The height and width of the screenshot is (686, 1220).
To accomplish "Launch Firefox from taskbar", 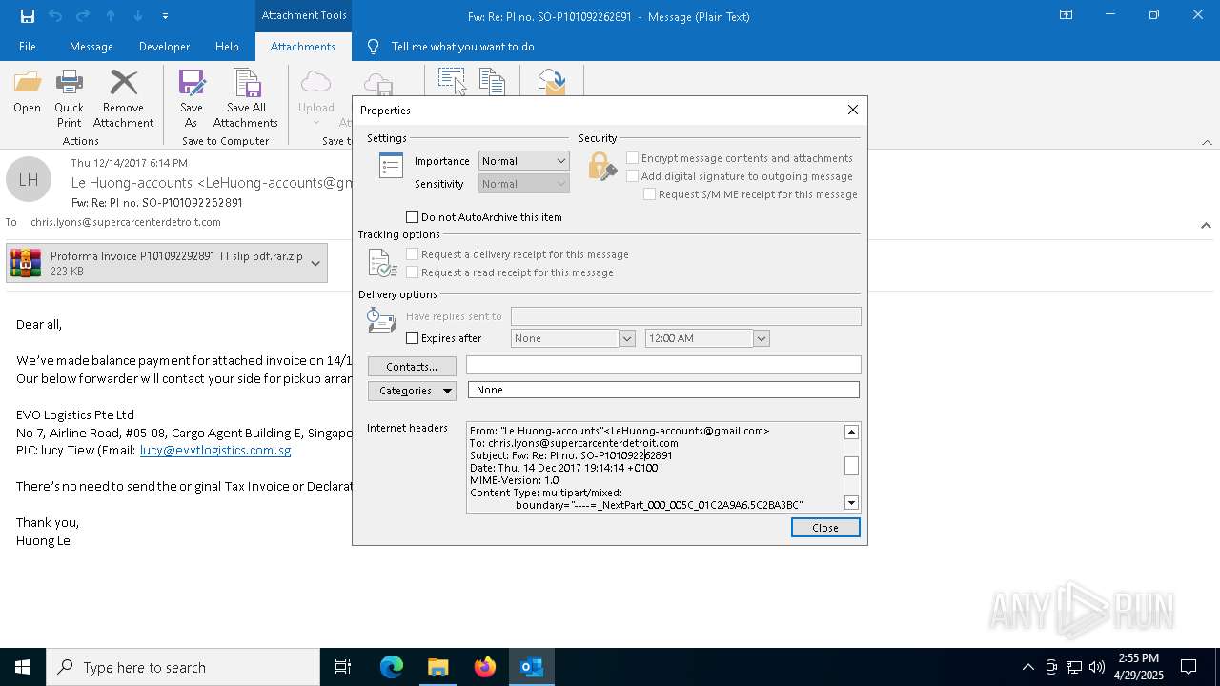I will click(x=484, y=667).
